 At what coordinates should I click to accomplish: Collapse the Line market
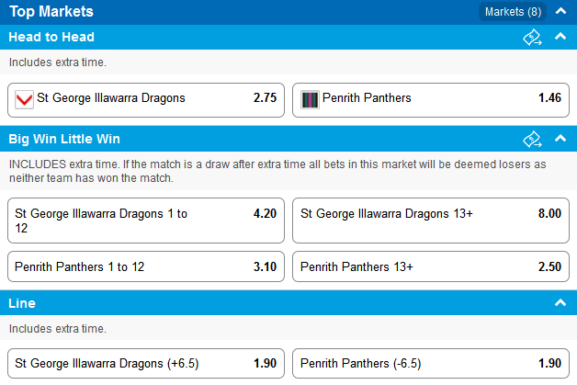[560, 302]
